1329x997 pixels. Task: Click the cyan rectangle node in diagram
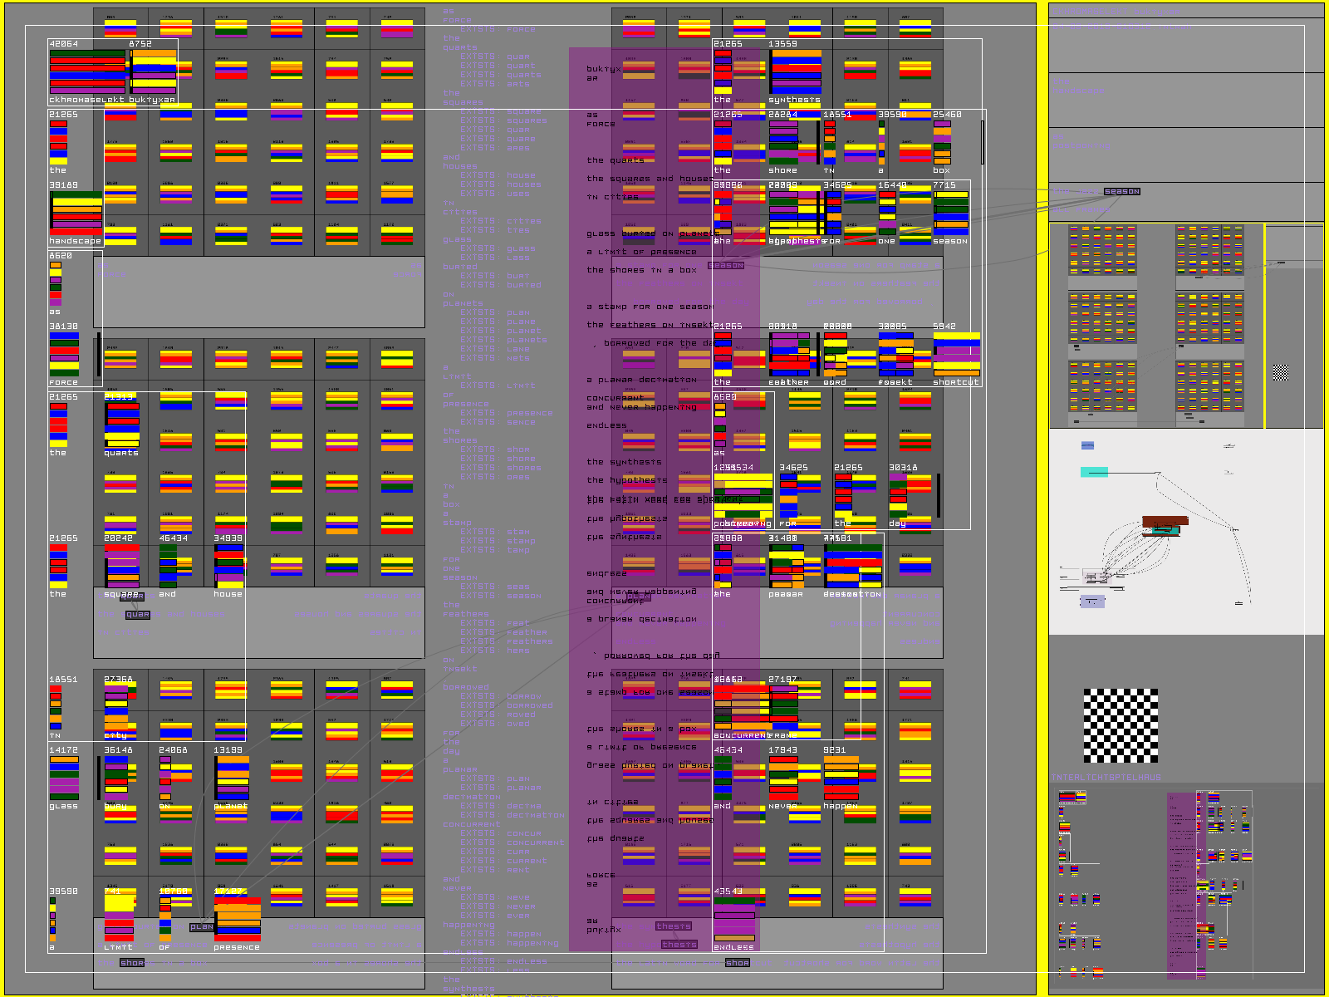click(1094, 472)
